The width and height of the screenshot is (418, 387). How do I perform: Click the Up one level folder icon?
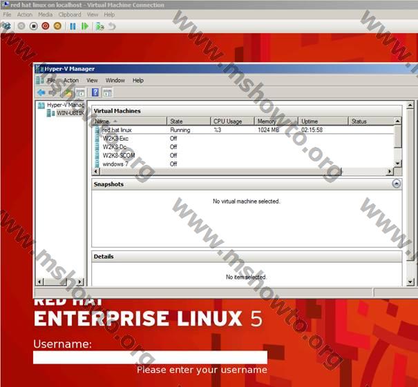click(x=68, y=92)
